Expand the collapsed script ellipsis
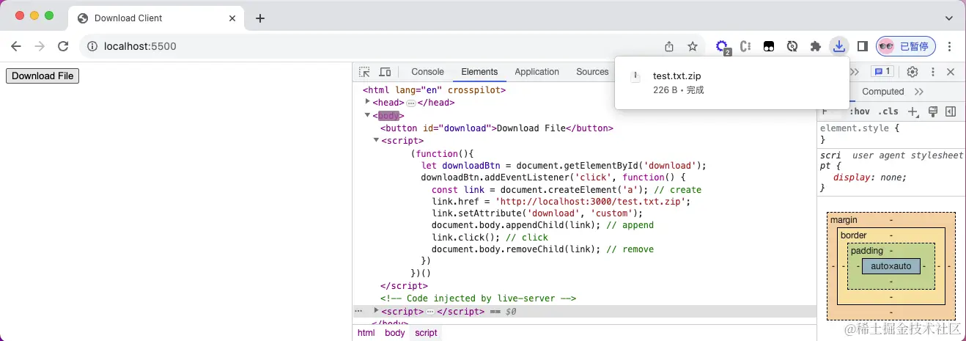The image size is (966, 341). point(429,312)
